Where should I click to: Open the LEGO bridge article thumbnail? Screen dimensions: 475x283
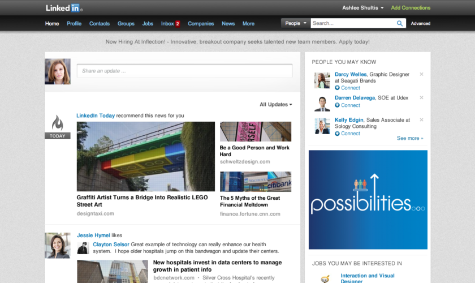[x=146, y=156]
